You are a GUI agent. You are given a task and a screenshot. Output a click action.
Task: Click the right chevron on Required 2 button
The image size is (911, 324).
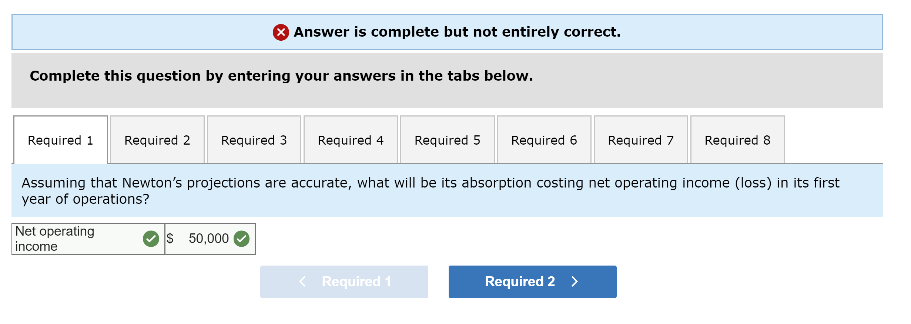pos(574,281)
